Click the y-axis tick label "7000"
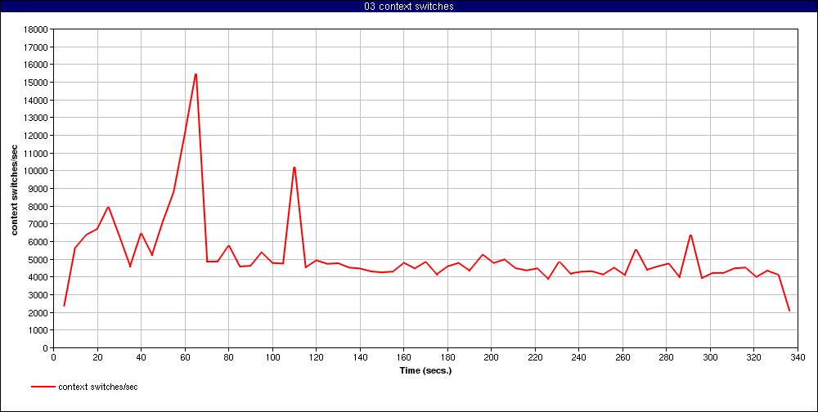 tap(38, 224)
